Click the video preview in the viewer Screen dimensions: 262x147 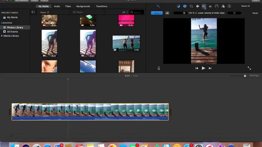tap(204, 41)
